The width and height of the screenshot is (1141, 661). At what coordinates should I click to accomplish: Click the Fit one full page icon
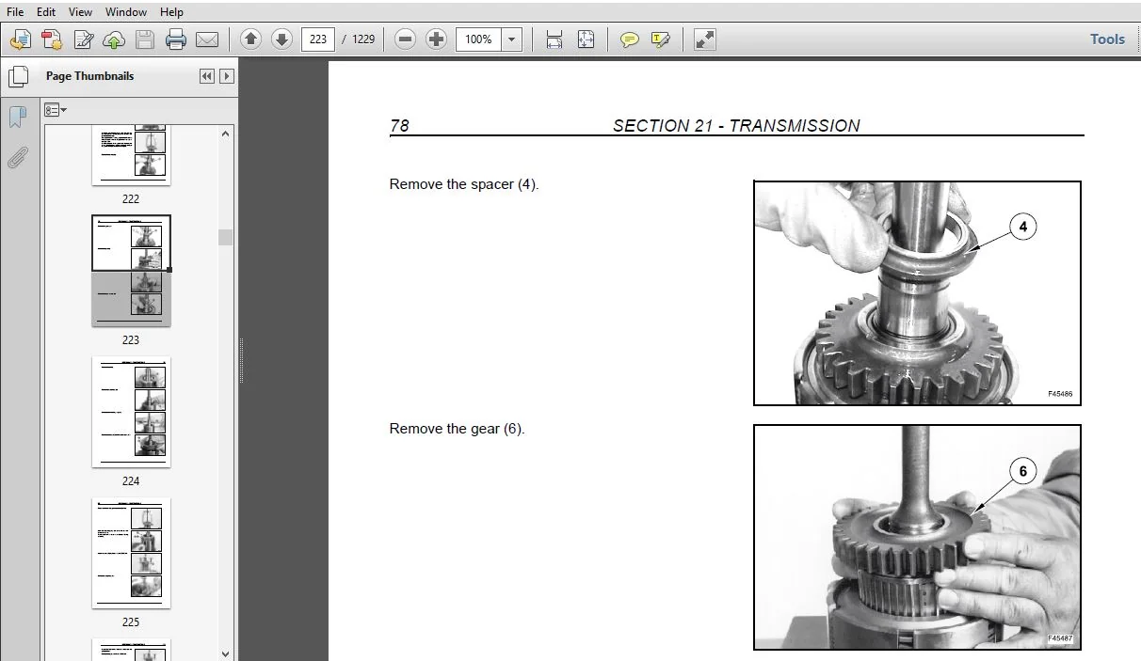pyautogui.click(x=586, y=39)
